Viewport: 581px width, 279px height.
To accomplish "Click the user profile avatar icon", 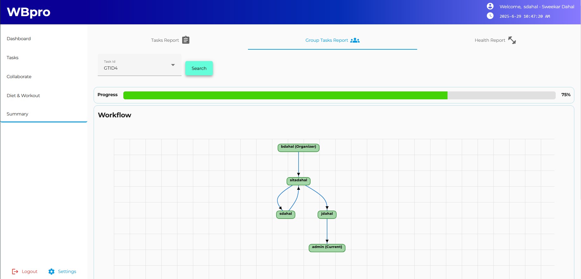I will point(490,6).
